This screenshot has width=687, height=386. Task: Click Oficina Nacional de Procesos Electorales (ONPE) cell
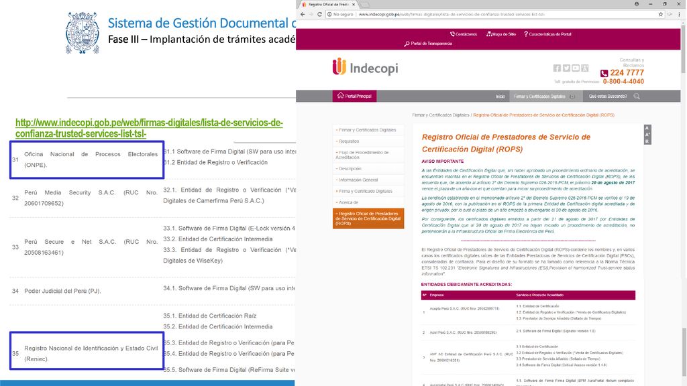(87, 159)
